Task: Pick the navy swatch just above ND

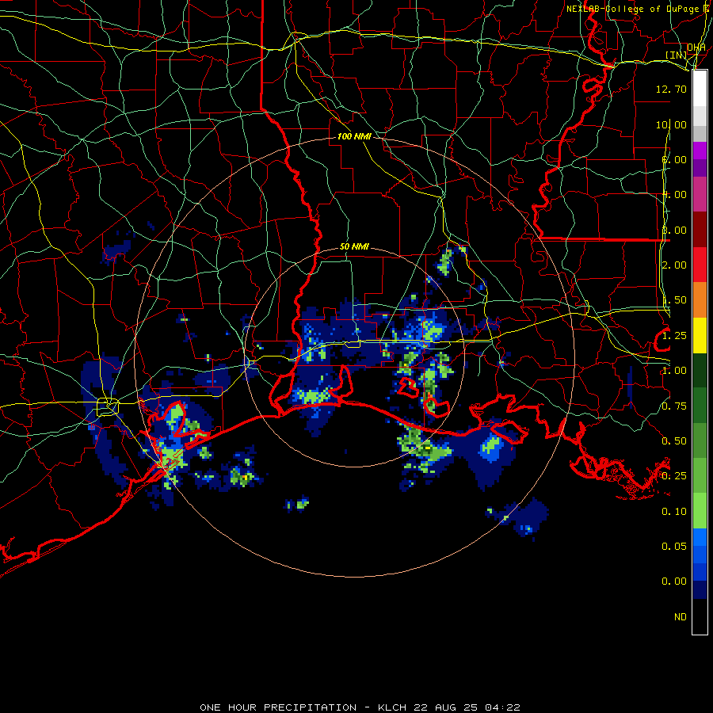Action: (700, 589)
